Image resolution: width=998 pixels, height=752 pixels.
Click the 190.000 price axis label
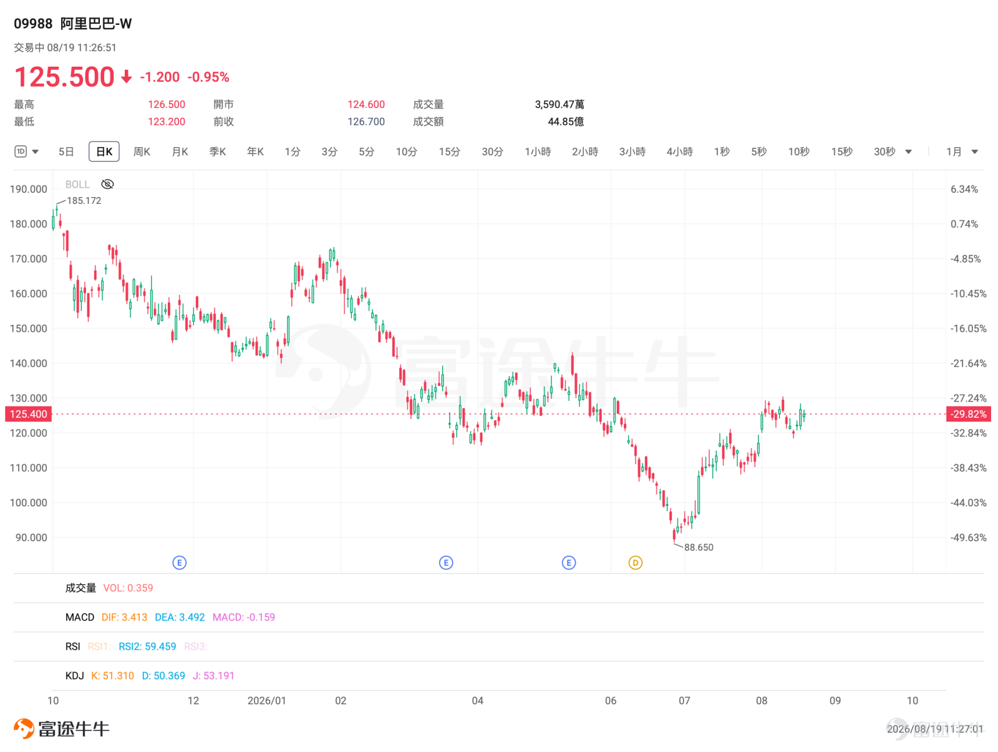[28, 189]
